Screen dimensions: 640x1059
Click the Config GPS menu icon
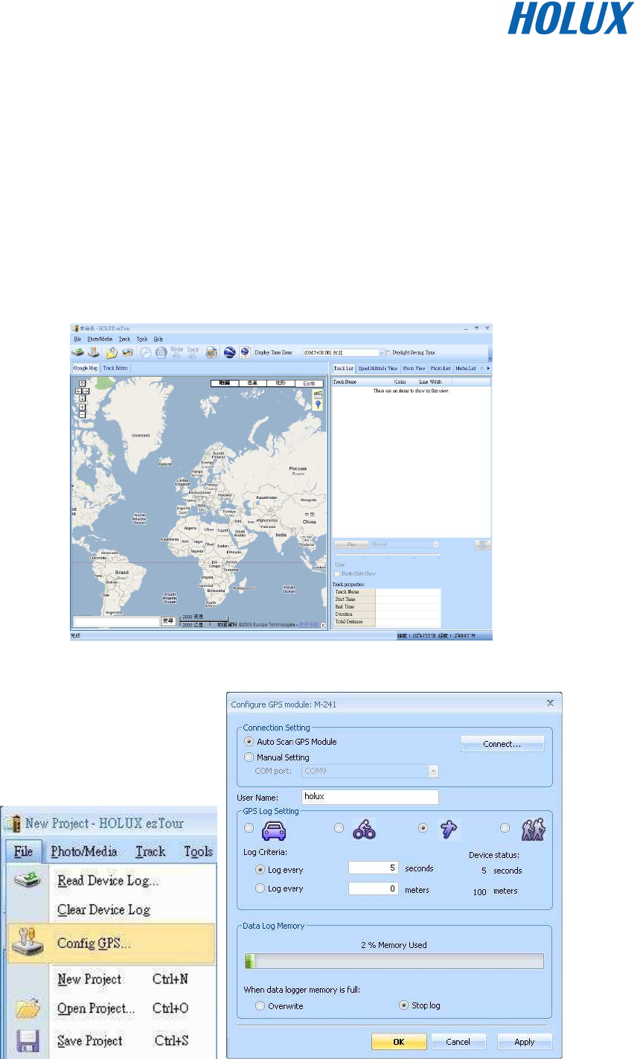(27, 942)
